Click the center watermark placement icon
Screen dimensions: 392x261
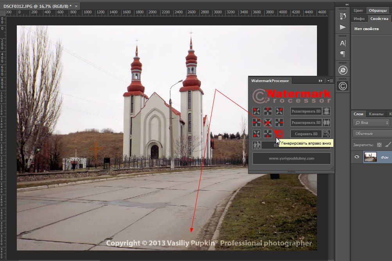click(x=268, y=122)
